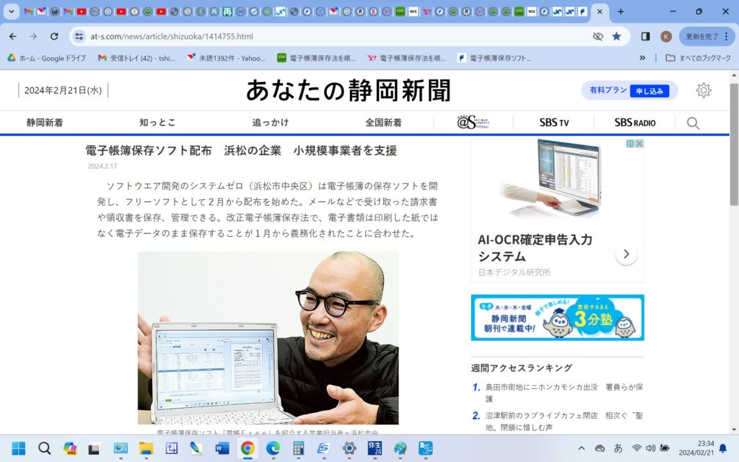Click the 申し込み subscription button
This screenshot has height=462, width=739.
tap(649, 91)
